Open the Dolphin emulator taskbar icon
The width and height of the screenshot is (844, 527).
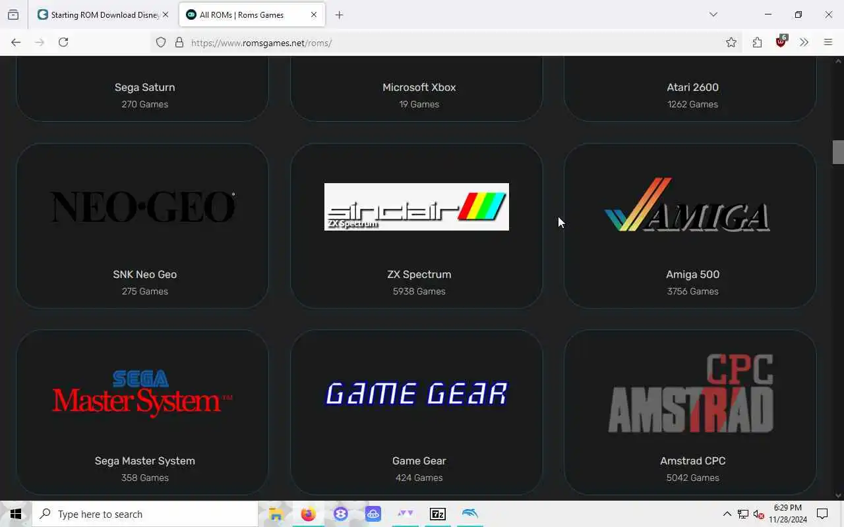tap(470, 514)
